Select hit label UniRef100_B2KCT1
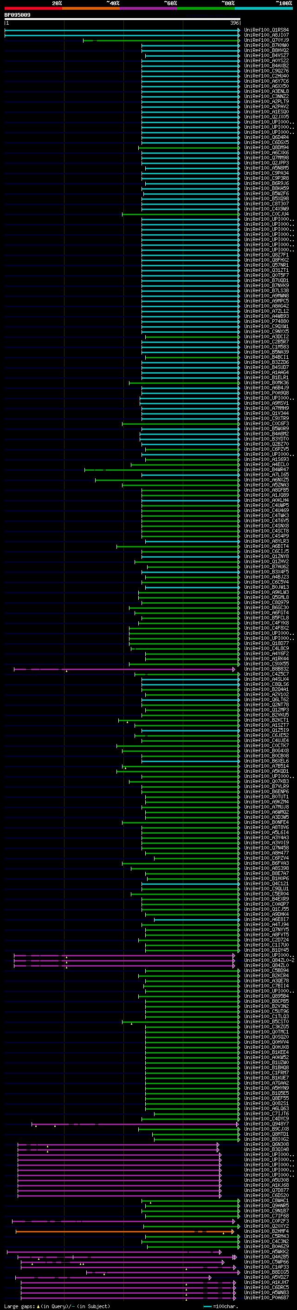The height and width of the screenshot is (1310, 297). 266,719
